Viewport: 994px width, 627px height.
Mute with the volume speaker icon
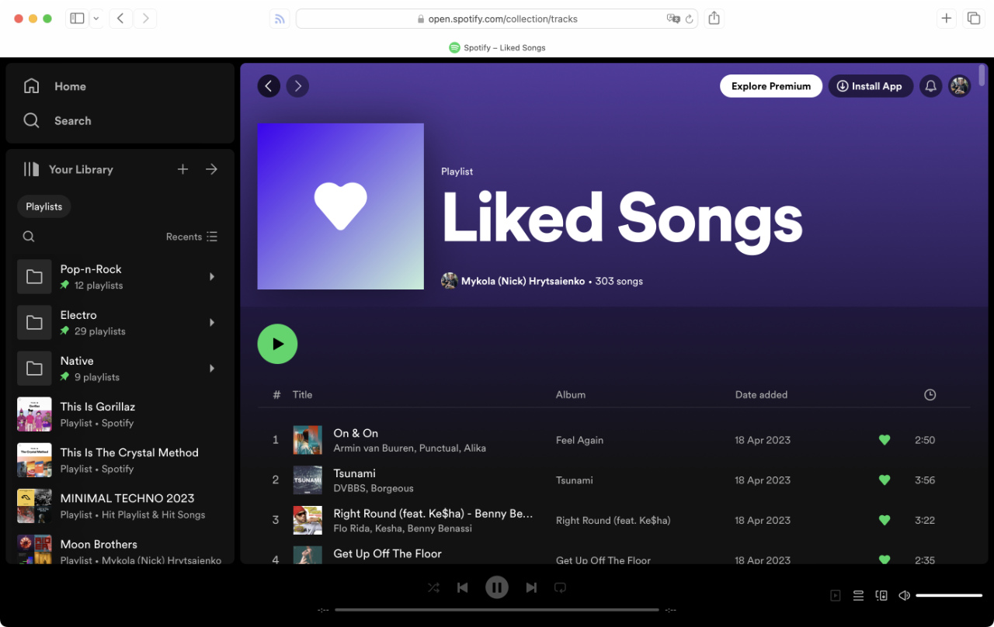(904, 596)
